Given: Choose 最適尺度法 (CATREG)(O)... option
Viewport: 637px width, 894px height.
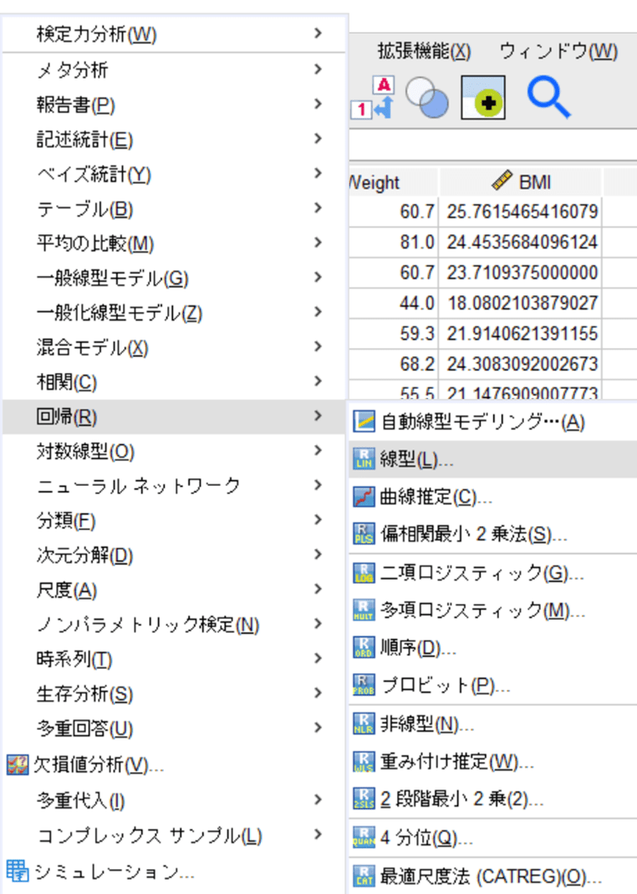Looking at the screenshot, I should tap(492, 876).
